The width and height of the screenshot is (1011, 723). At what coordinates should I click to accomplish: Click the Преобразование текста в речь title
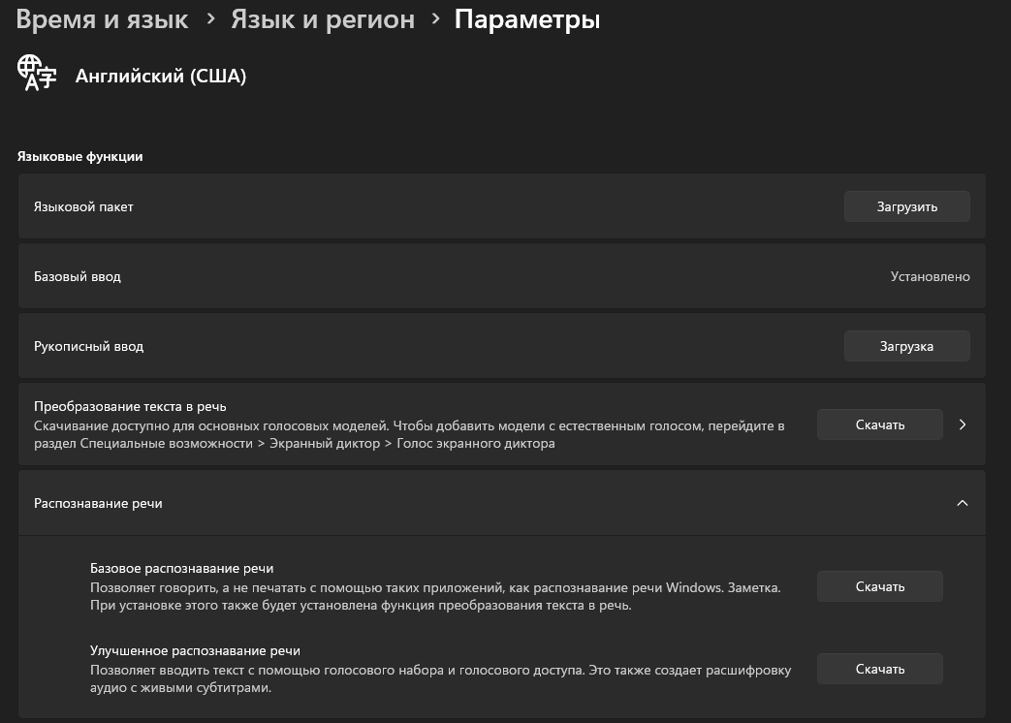point(130,406)
